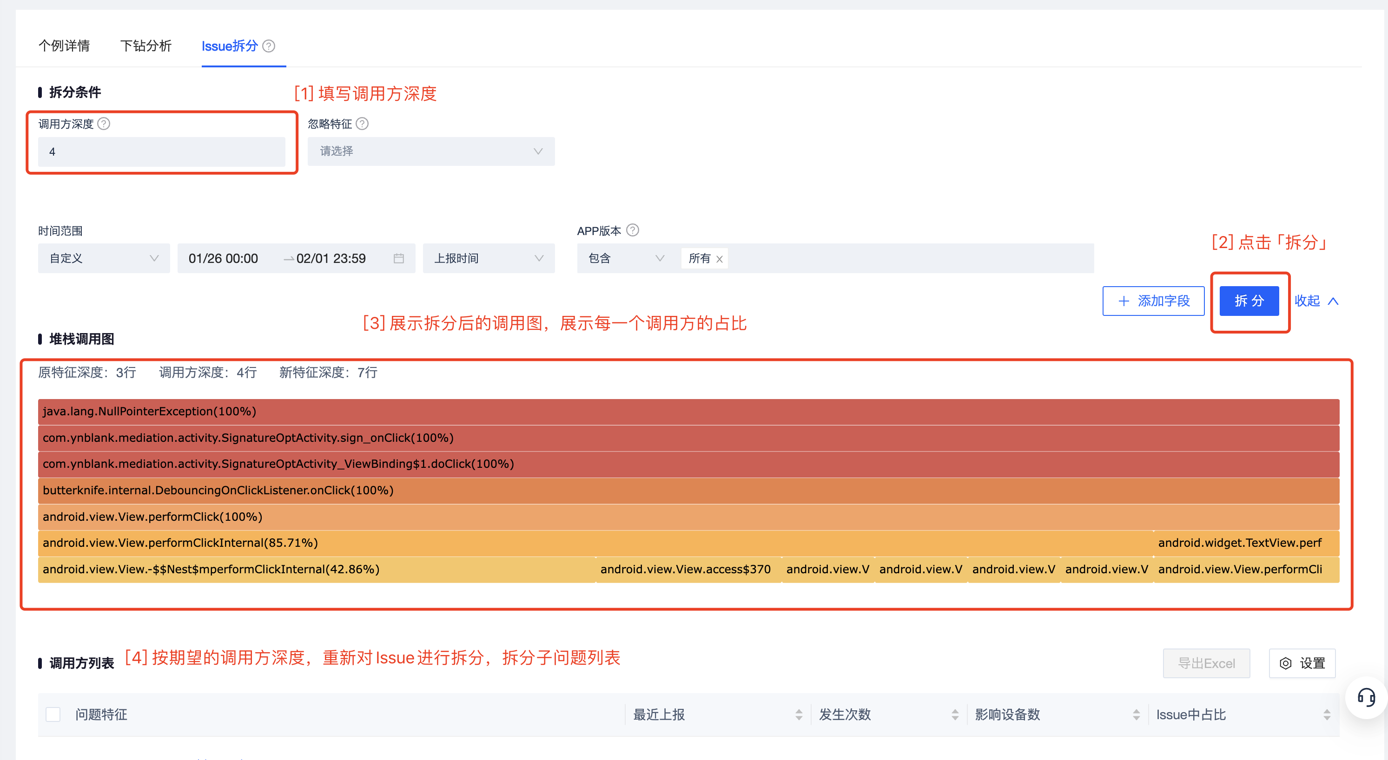Select the Issue拆分 tab
This screenshot has height=760, width=1388.
point(230,46)
